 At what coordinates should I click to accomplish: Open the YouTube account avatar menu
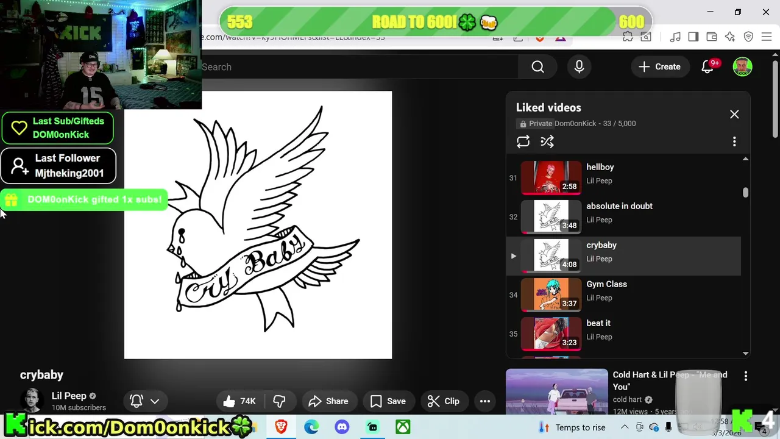742,67
